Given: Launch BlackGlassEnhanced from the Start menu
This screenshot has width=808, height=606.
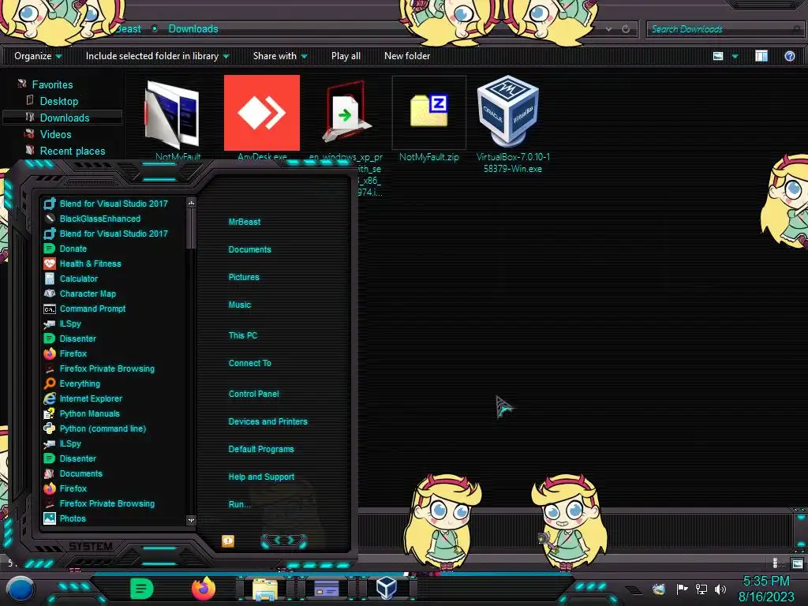Looking at the screenshot, I should [100, 219].
